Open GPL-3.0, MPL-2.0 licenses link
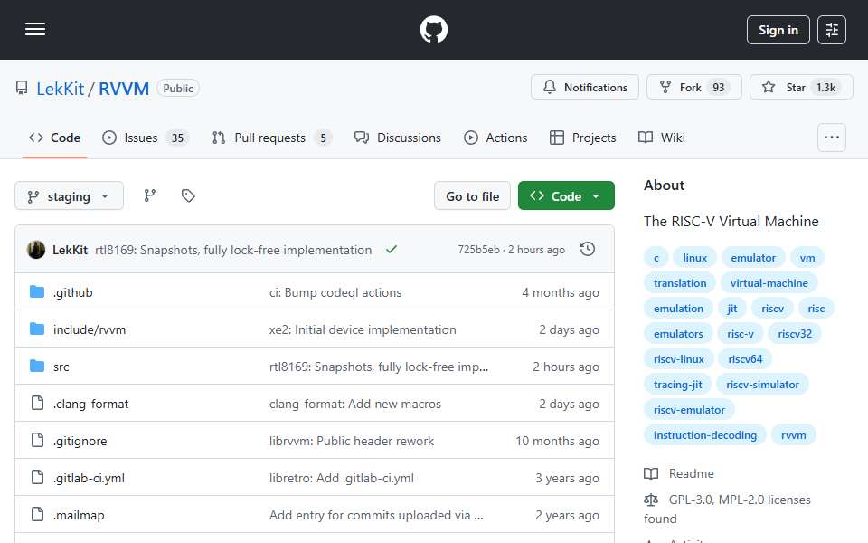868x543 pixels. 727,510
